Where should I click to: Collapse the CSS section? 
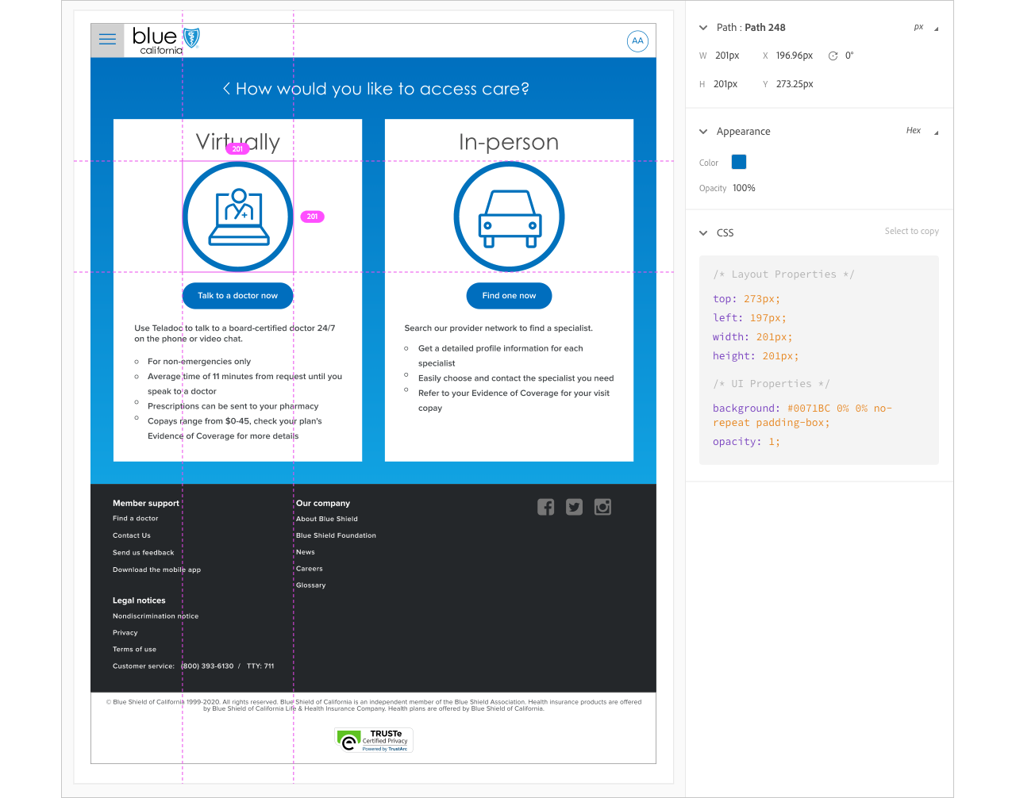tap(703, 233)
